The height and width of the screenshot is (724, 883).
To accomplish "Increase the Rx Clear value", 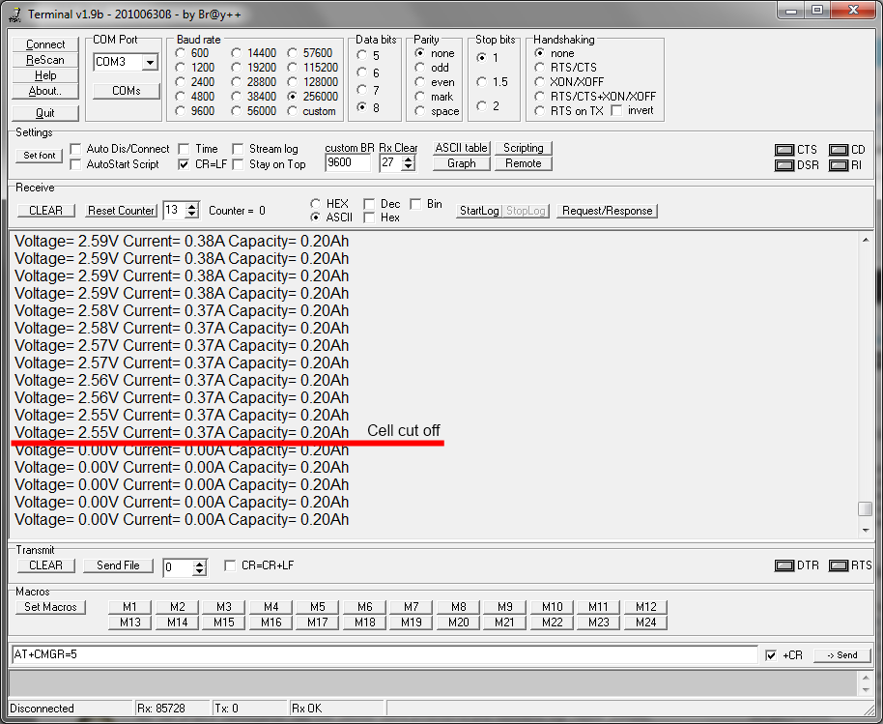I will [x=409, y=159].
